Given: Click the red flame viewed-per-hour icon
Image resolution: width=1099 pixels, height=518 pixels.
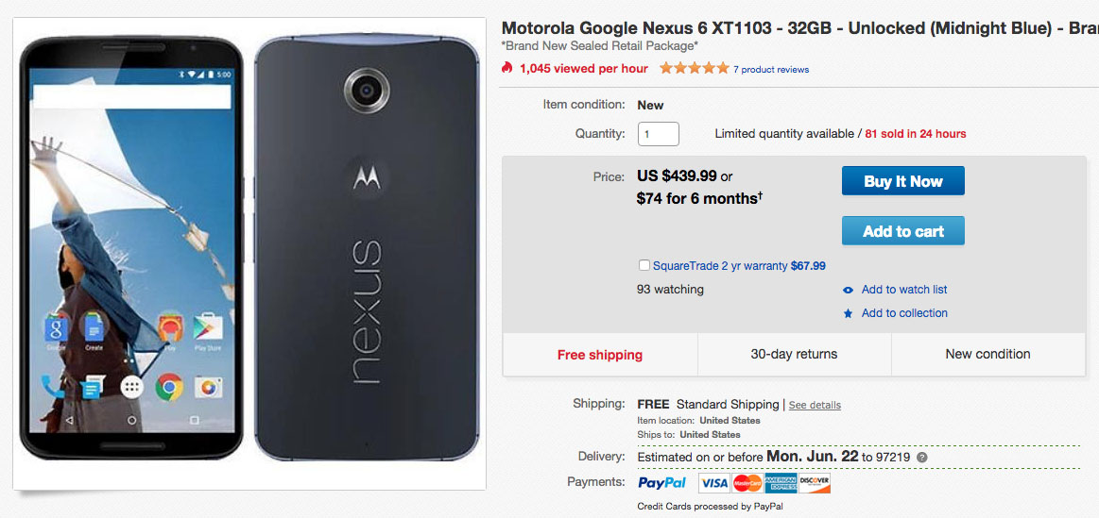Looking at the screenshot, I should coord(507,68).
